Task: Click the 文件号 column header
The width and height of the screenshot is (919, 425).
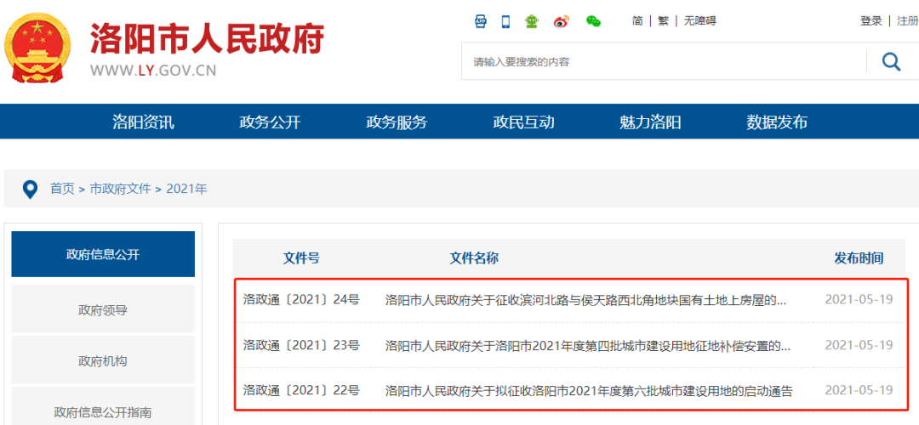Action: [x=301, y=258]
